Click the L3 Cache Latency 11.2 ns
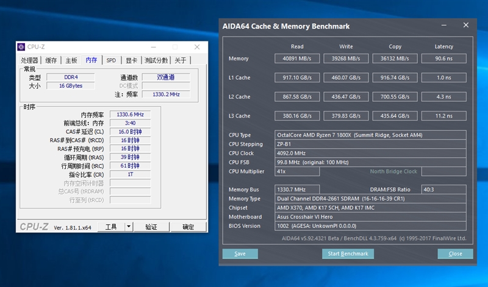The height and width of the screenshot is (287, 488). click(x=444, y=116)
